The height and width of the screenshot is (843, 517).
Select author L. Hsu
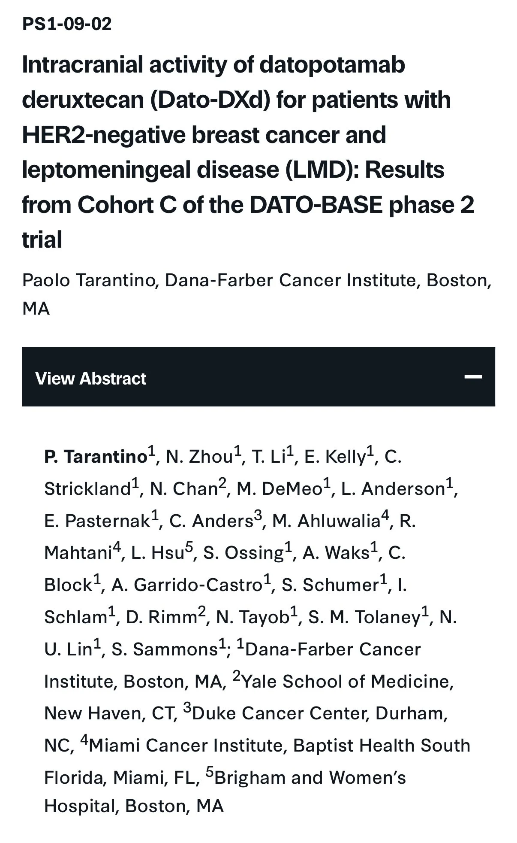pos(158,553)
